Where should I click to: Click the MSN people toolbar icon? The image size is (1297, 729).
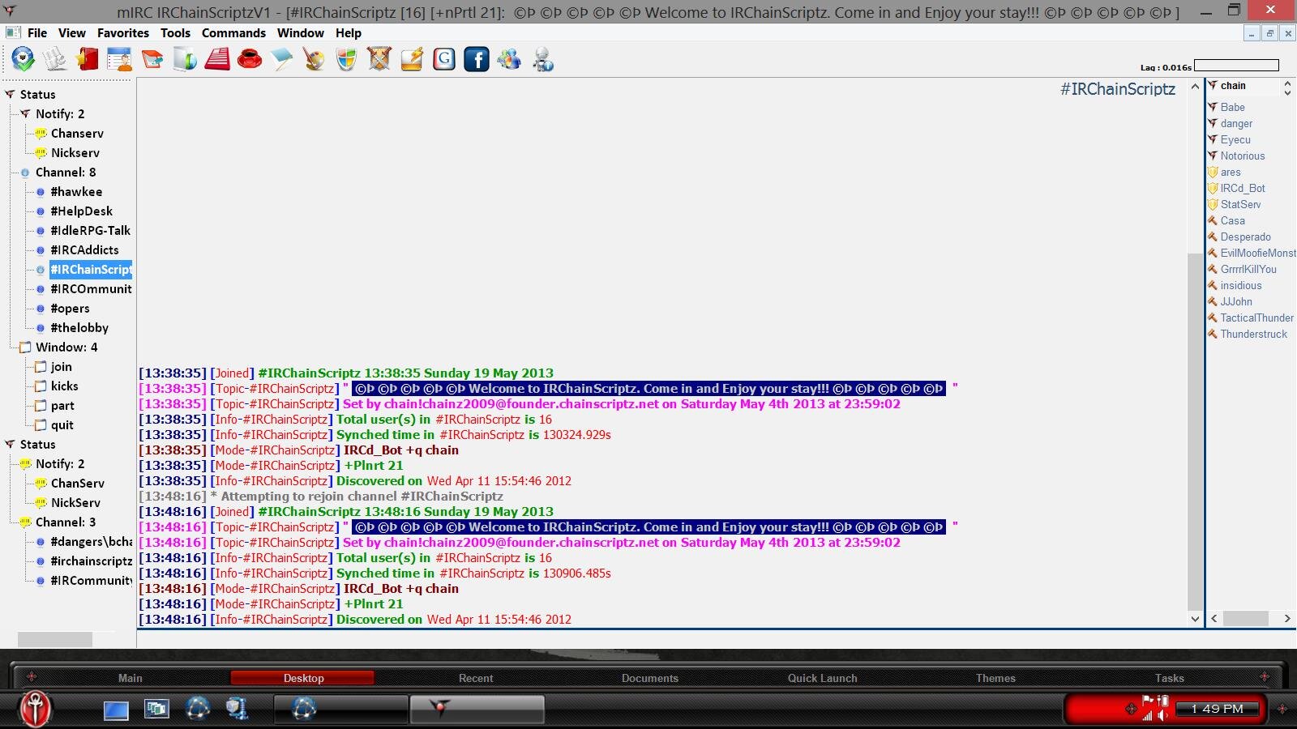point(509,59)
